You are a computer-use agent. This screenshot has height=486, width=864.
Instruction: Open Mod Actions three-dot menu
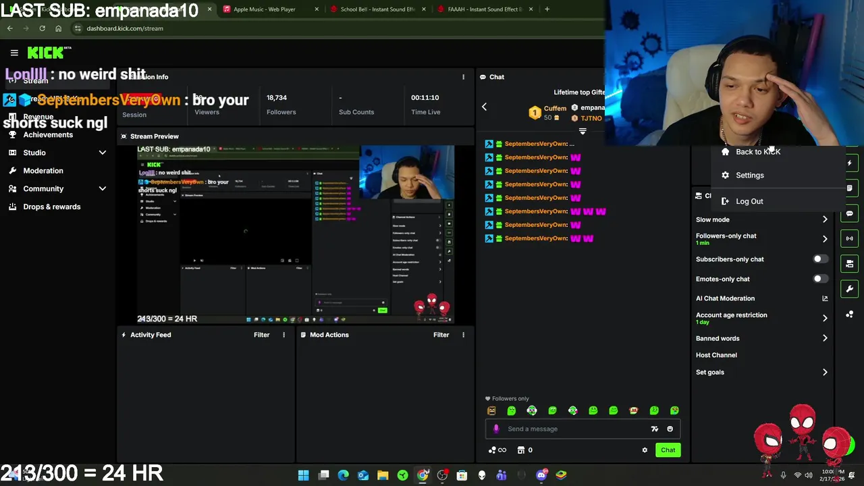463,335
